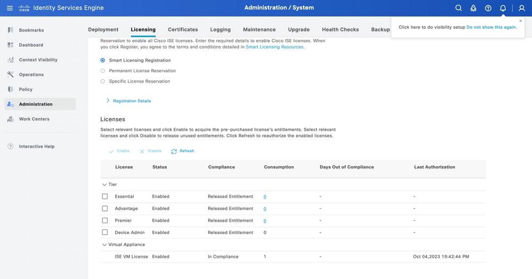
Task: Check the Essential license checkbox
Action: coord(105,196)
